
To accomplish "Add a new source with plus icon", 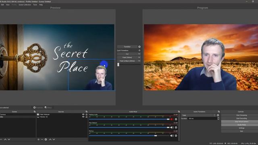I will point(38,139).
